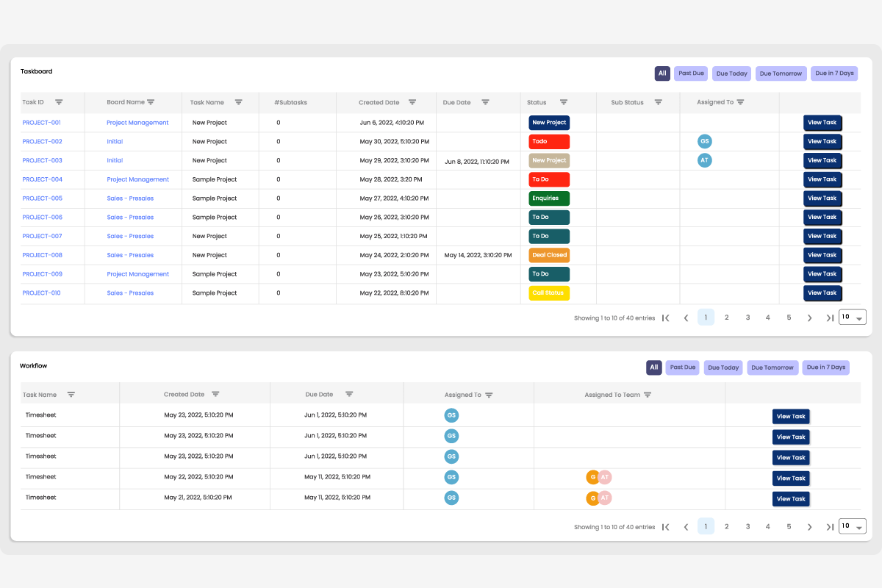Open the rows-per-page dropdown in Taskboard
The image size is (882, 588).
click(x=852, y=317)
